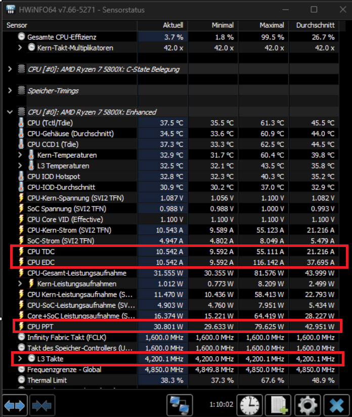Screen dimensions: 352x417
Task: Click the collapse-columns inward arrows button
Action: coord(42,405)
